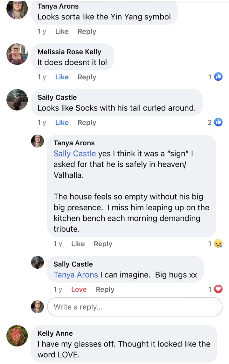
Task: Open Tanya Arons' avatar on the Yin Yang comment
Action: pos(17,9)
